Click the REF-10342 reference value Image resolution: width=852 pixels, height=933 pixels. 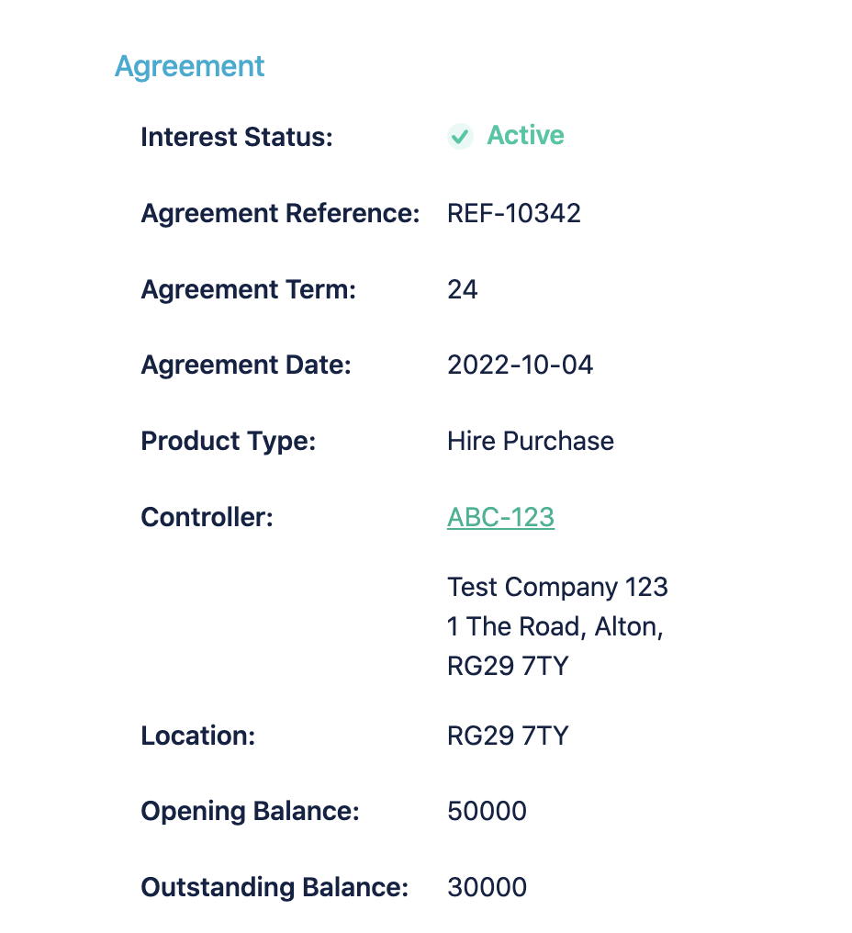pos(514,213)
